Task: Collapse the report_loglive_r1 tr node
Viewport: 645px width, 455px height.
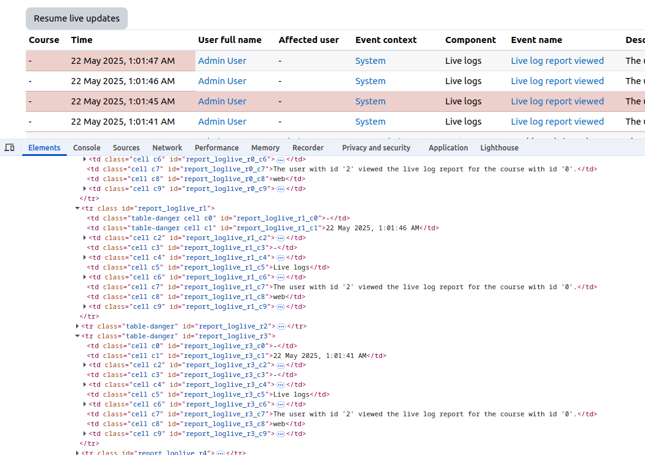Action: coord(77,208)
